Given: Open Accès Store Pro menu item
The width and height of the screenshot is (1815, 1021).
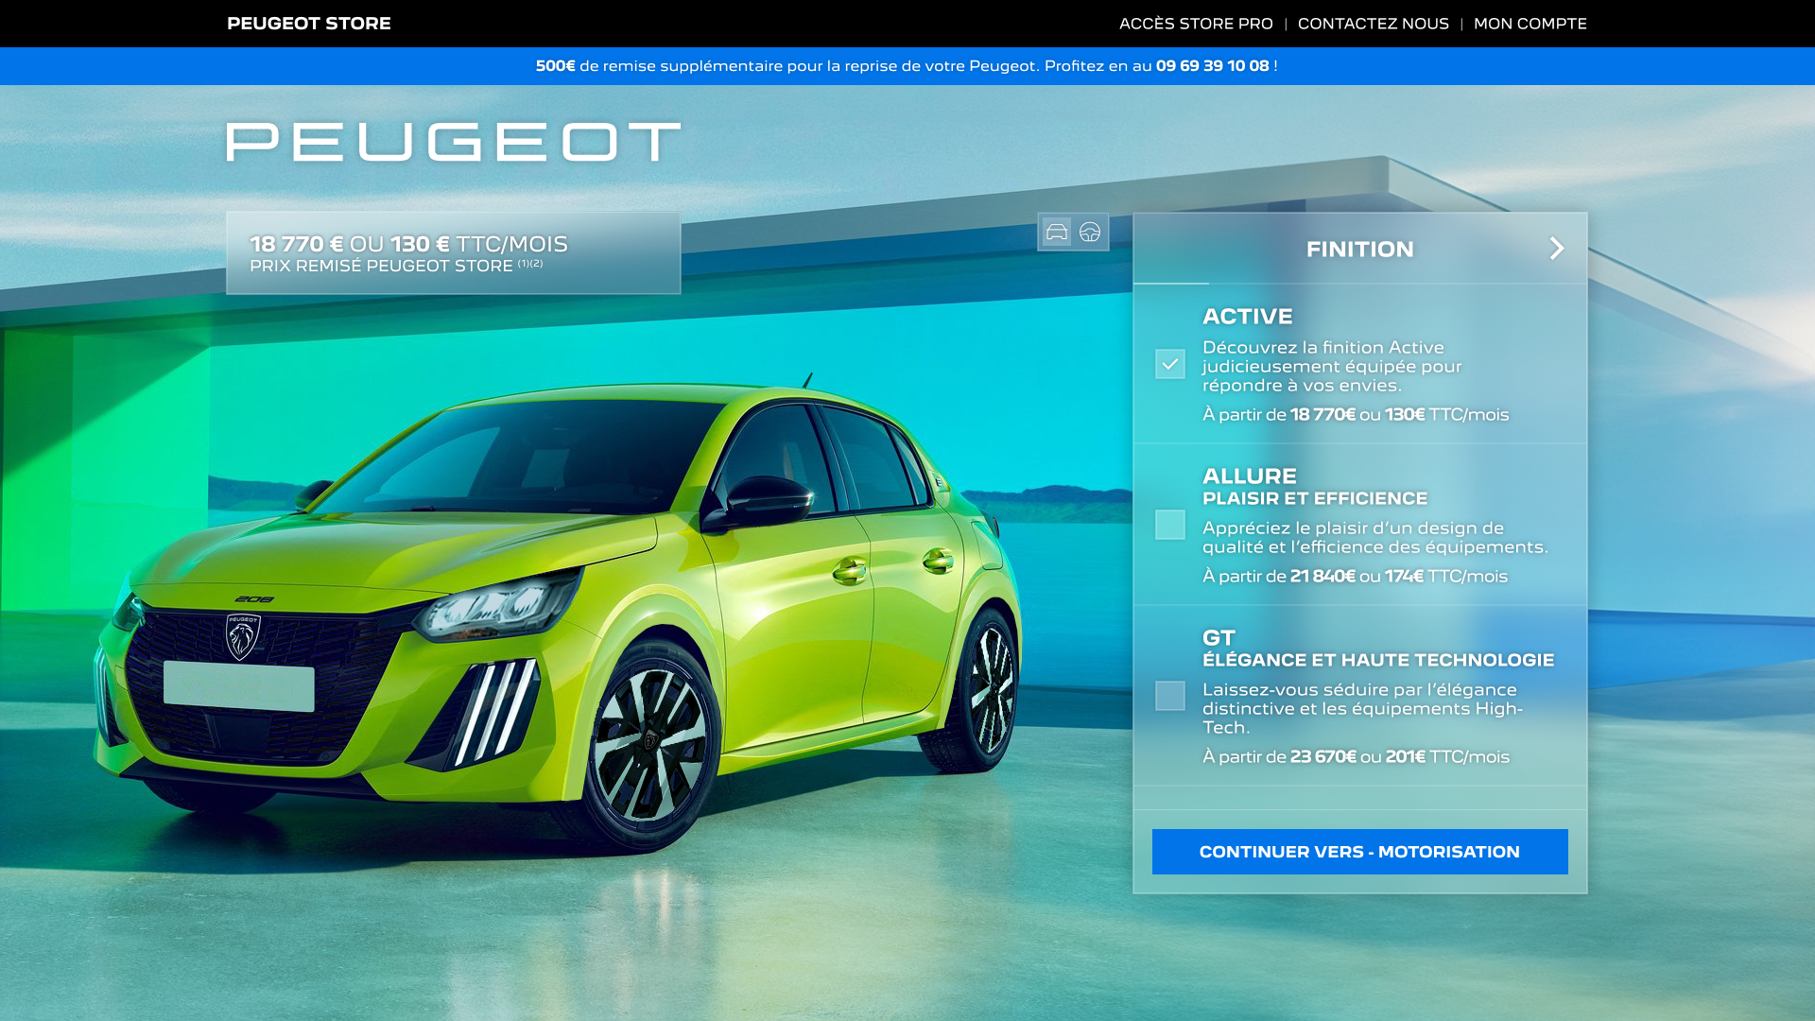Looking at the screenshot, I should 1196,24.
